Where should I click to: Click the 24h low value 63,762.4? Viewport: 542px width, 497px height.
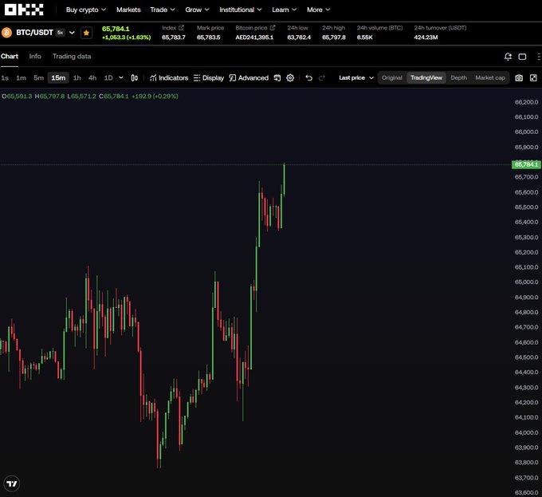point(299,37)
